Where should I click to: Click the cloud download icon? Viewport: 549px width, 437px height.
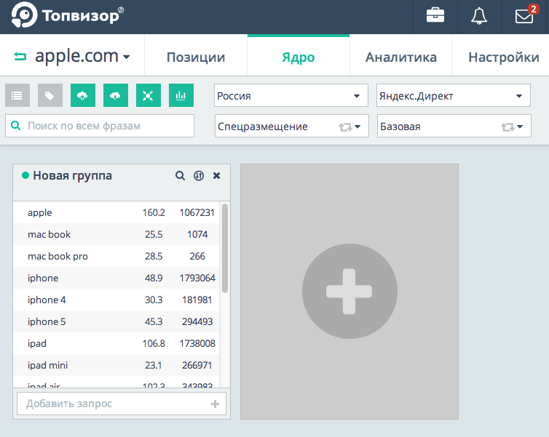pos(116,95)
